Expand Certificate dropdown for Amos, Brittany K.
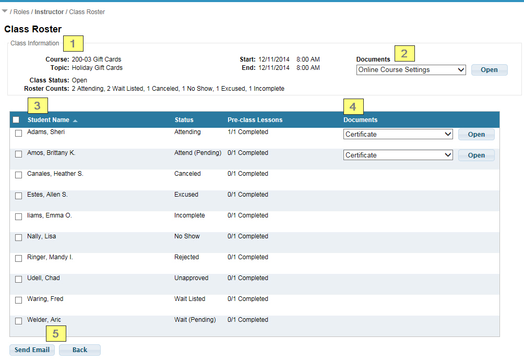 [398, 155]
